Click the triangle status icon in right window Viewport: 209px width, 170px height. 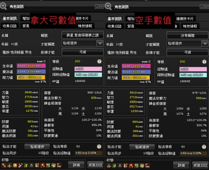pos(120,166)
